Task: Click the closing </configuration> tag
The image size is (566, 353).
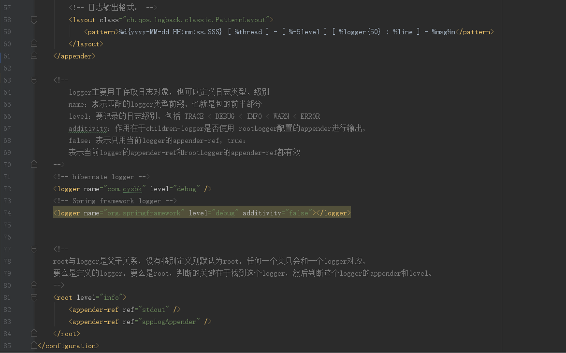Action: pyautogui.click(x=68, y=346)
